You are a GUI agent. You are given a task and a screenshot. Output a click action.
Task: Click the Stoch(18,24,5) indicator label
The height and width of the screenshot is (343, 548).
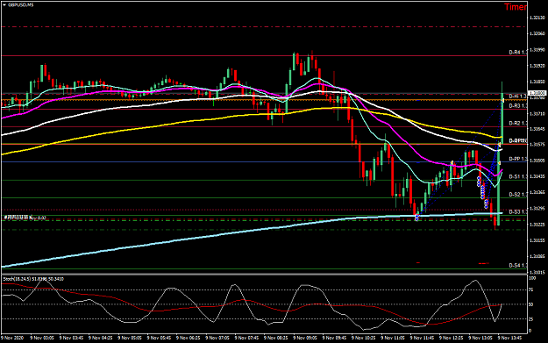pos(33,279)
